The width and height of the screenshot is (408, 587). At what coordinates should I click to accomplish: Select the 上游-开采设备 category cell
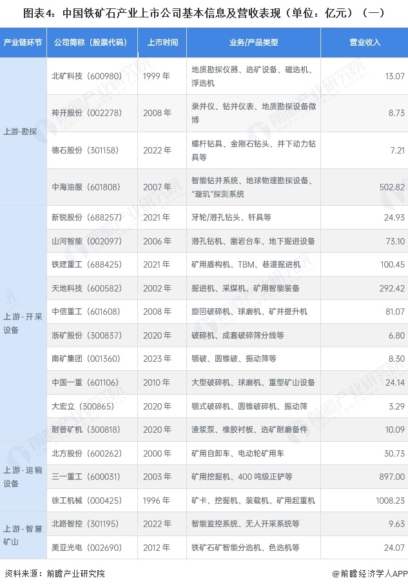23,323
